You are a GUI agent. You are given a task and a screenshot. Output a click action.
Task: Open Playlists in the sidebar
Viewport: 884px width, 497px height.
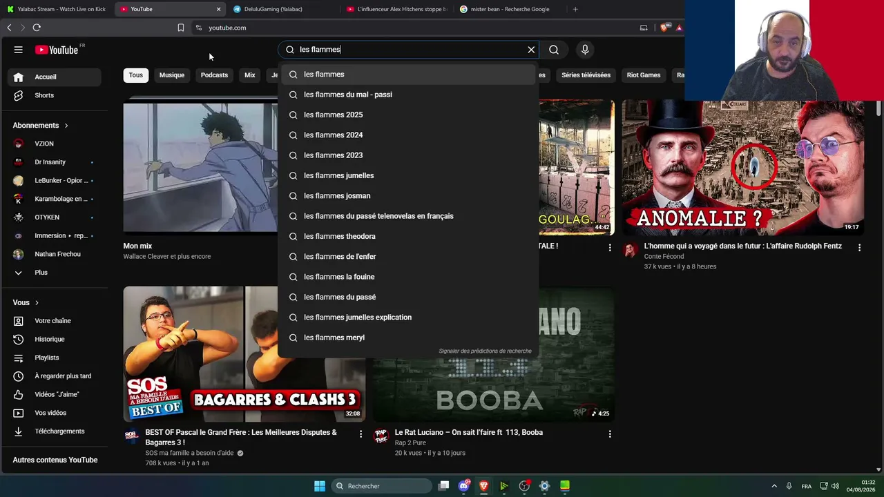point(54,358)
